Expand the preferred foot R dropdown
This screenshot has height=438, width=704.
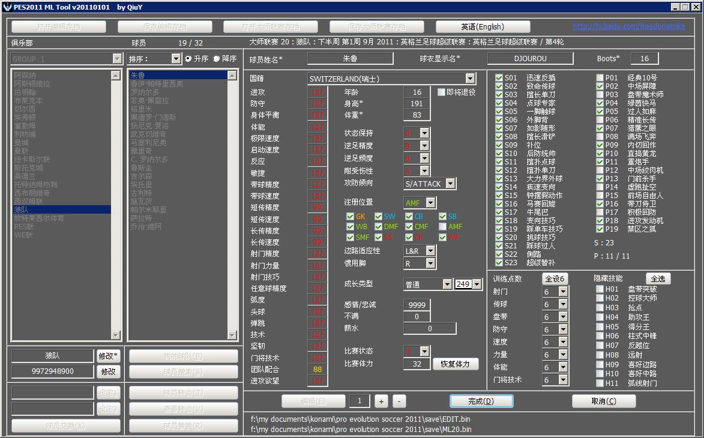(430, 263)
